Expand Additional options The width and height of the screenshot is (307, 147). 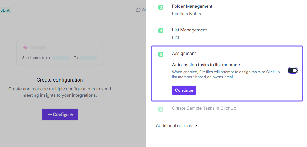(176, 126)
